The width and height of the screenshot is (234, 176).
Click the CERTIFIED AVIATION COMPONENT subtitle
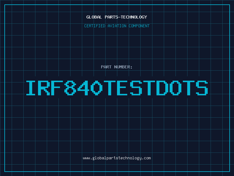117,26
